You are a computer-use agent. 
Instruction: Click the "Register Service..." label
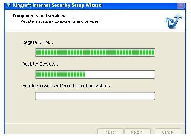click(x=40, y=64)
